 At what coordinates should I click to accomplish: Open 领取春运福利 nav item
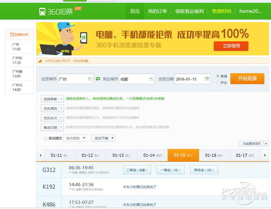coord(190,11)
